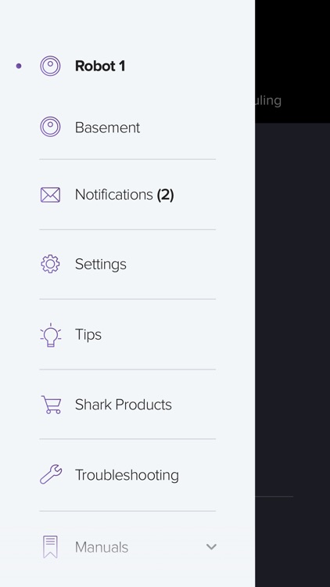Select the Robot 1 vacuum icon
This screenshot has height=587, width=330.
point(50,66)
